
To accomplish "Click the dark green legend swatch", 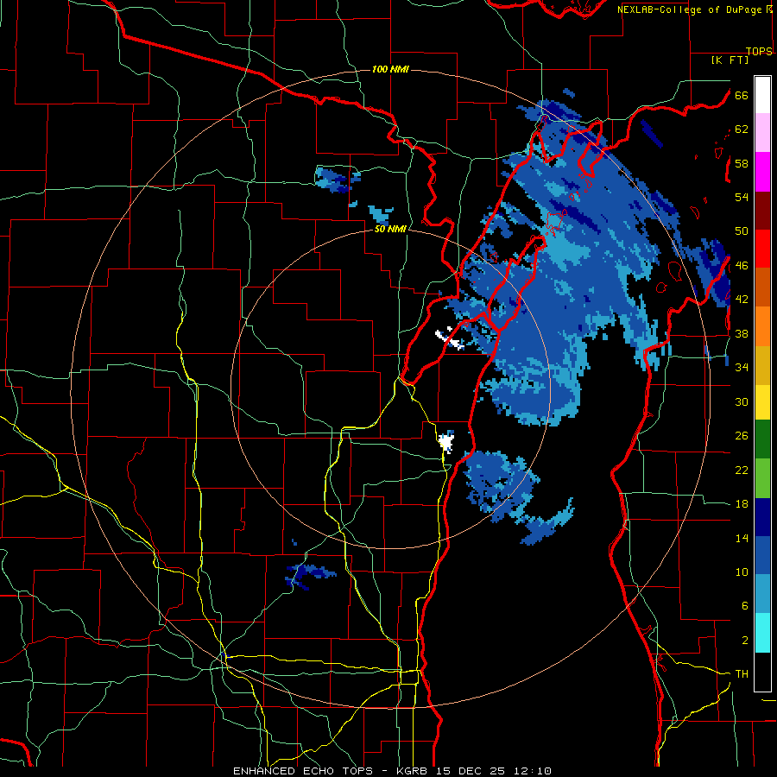I will (x=762, y=439).
